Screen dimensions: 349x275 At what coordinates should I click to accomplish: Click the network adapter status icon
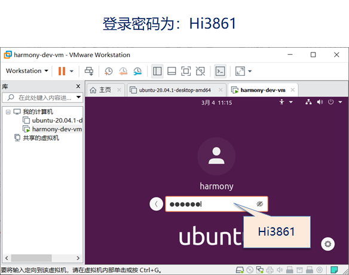(x=260, y=270)
